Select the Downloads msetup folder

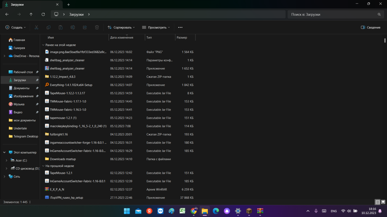pos(63,159)
